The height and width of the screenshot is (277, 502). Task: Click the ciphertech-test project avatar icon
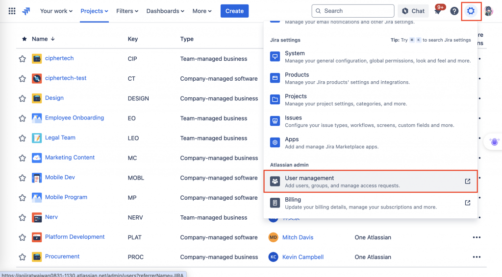point(37,79)
